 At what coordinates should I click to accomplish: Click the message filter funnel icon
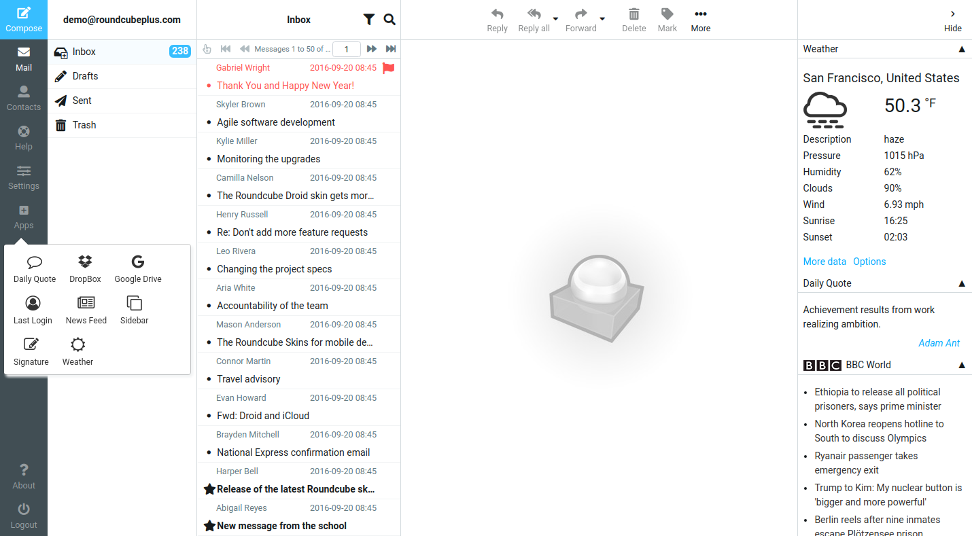pyautogui.click(x=368, y=20)
